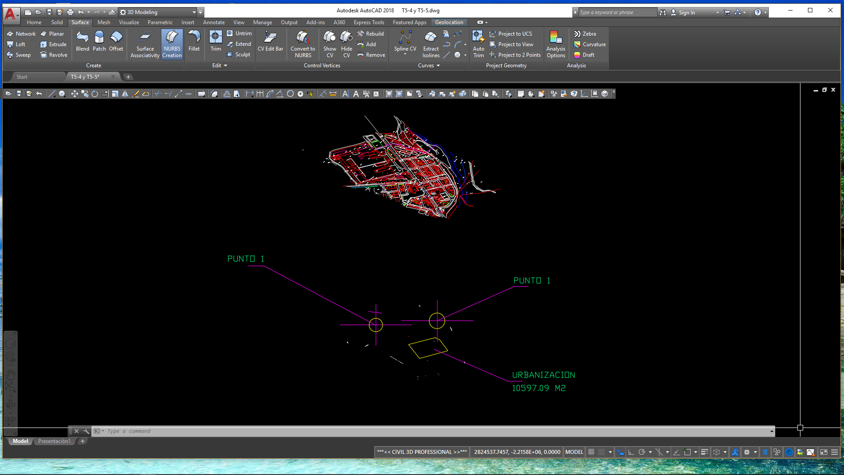Viewport: 844px width, 475px height.
Task: Toggle grid display in the status bar
Action: pyautogui.click(x=591, y=452)
